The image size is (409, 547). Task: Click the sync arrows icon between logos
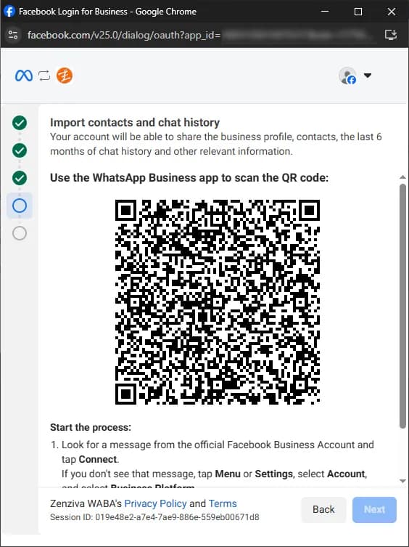coord(44,76)
